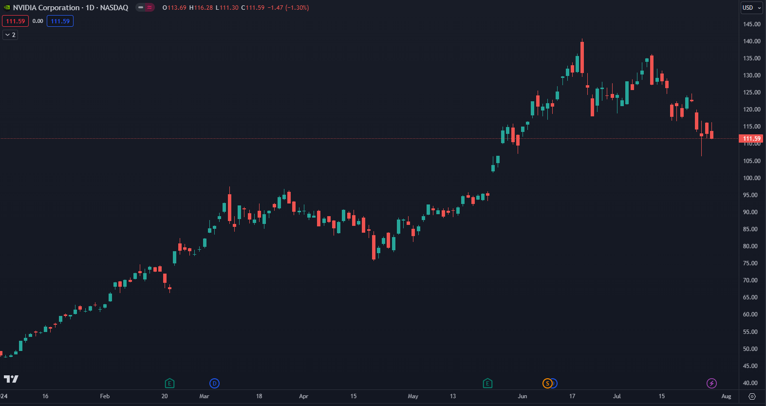Open the USD currency dropdown

tap(751, 8)
